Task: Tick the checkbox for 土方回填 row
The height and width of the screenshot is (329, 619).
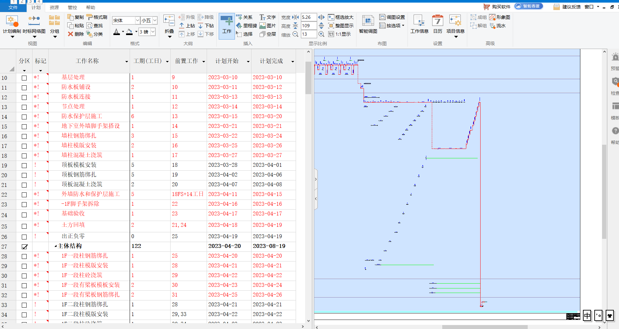Action: click(24, 226)
